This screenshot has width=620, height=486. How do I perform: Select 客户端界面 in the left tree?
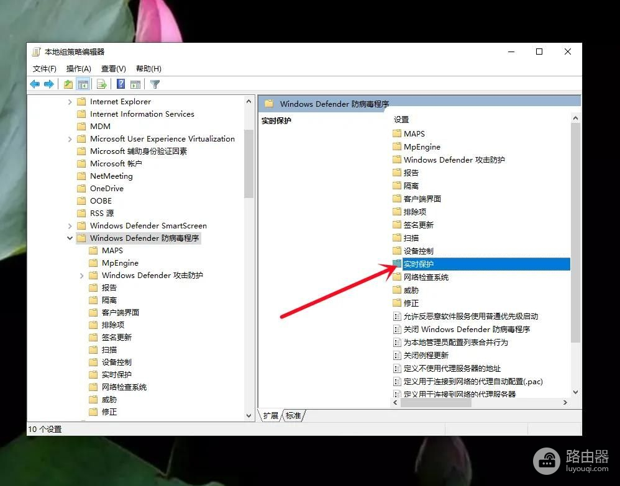point(120,313)
